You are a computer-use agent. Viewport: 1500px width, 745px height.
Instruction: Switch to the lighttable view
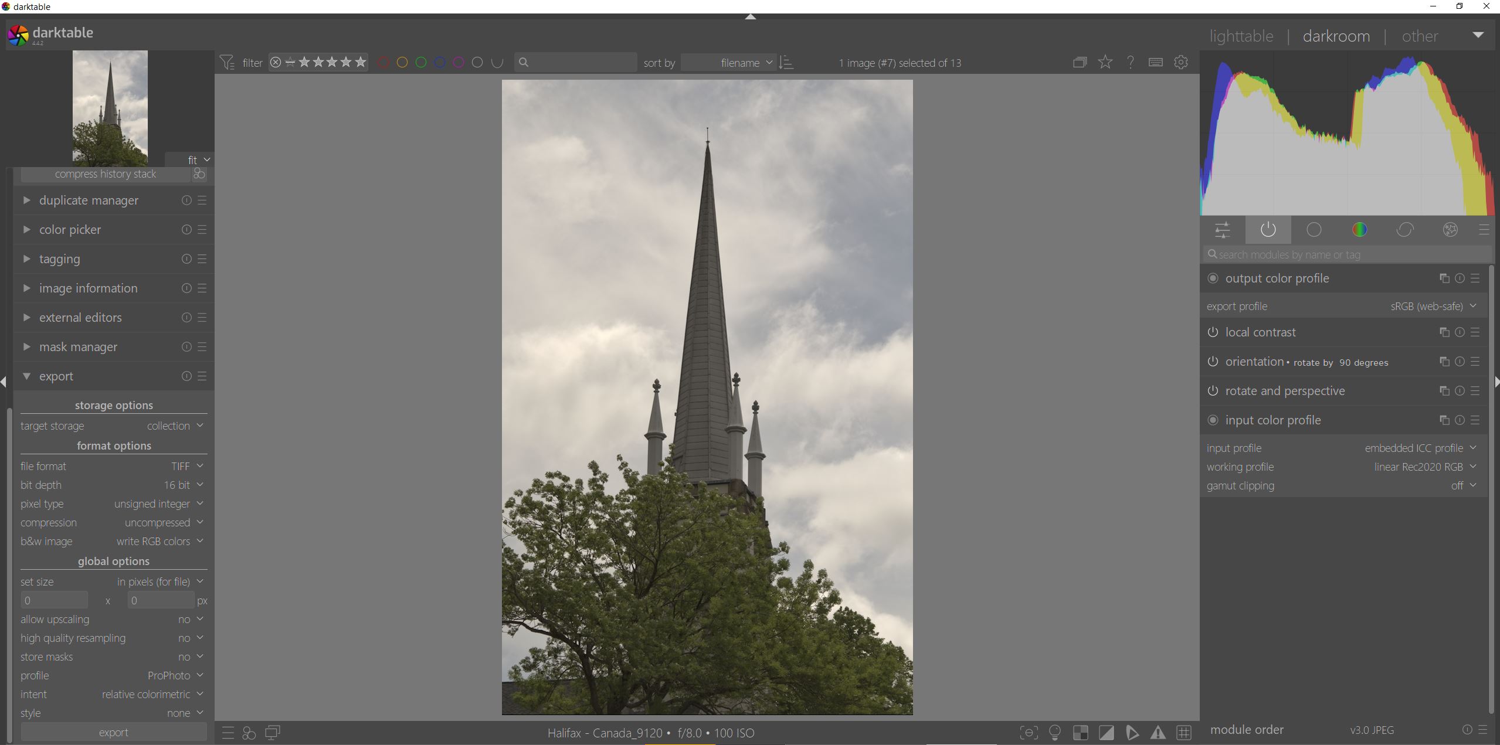(1241, 36)
